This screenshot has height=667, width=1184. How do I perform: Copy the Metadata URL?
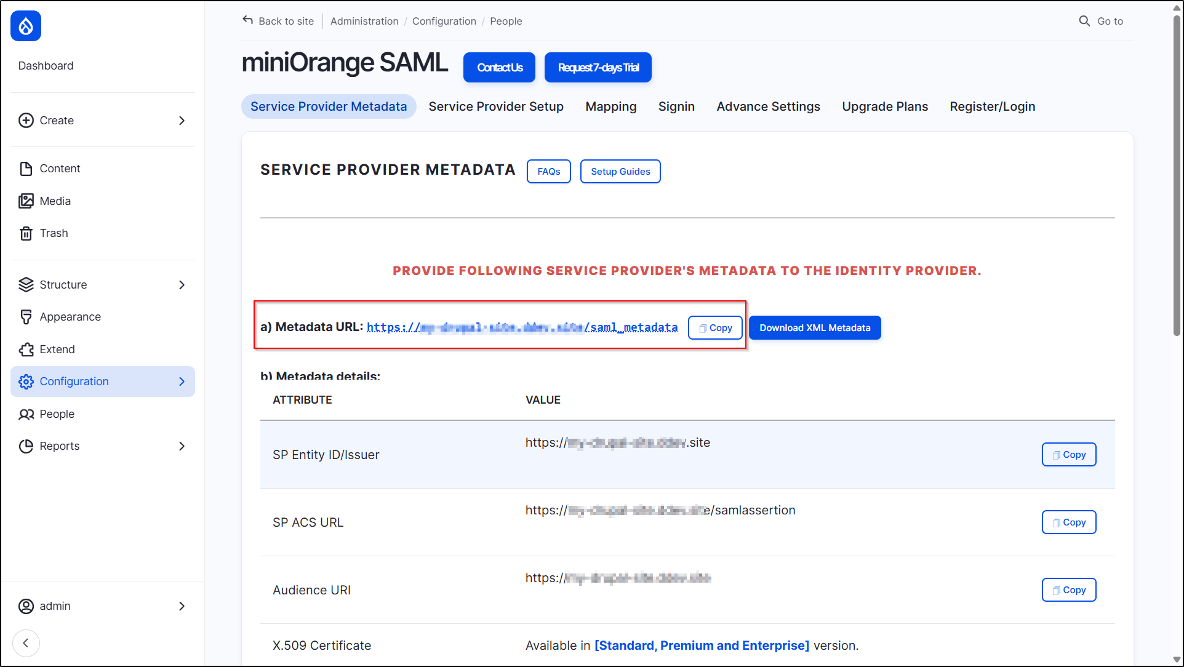[x=715, y=328]
